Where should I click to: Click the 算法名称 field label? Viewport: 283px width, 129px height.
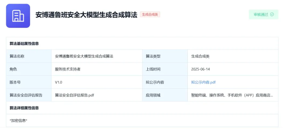coord(17,56)
